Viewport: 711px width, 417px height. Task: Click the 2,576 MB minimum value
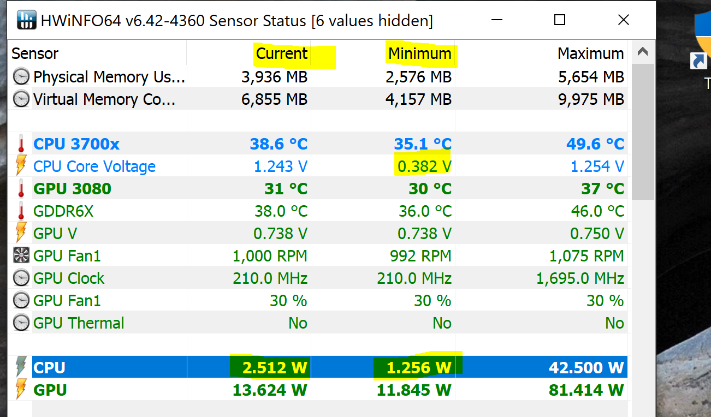pyautogui.click(x=419, y=77)
